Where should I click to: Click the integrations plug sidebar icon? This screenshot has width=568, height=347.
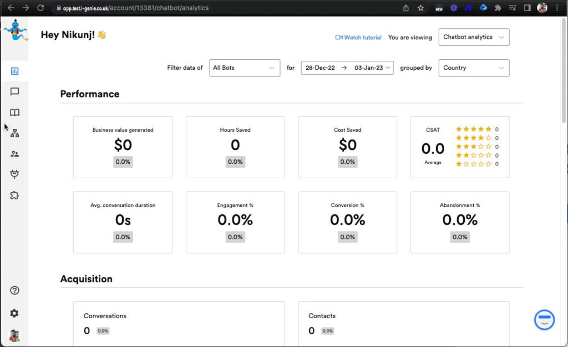pyautogui.click(x=14, y=174)
